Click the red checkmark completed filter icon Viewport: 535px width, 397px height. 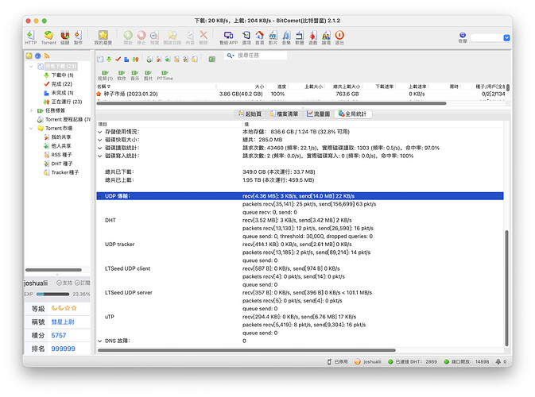pos(118,60)
